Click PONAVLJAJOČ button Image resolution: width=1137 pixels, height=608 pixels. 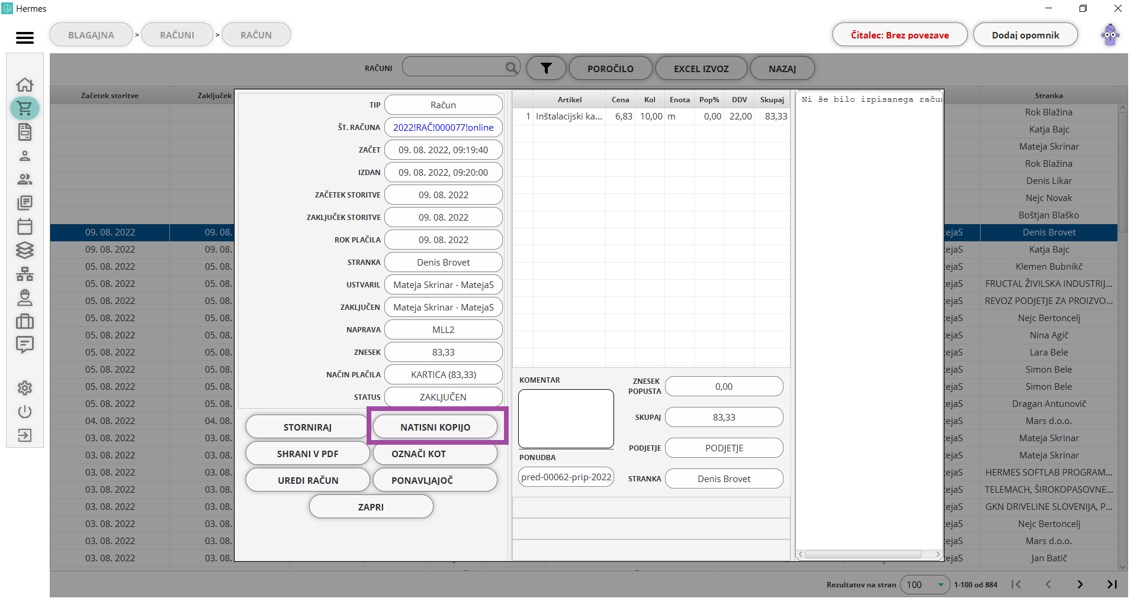pyautogui.click(x=435, y=480)
